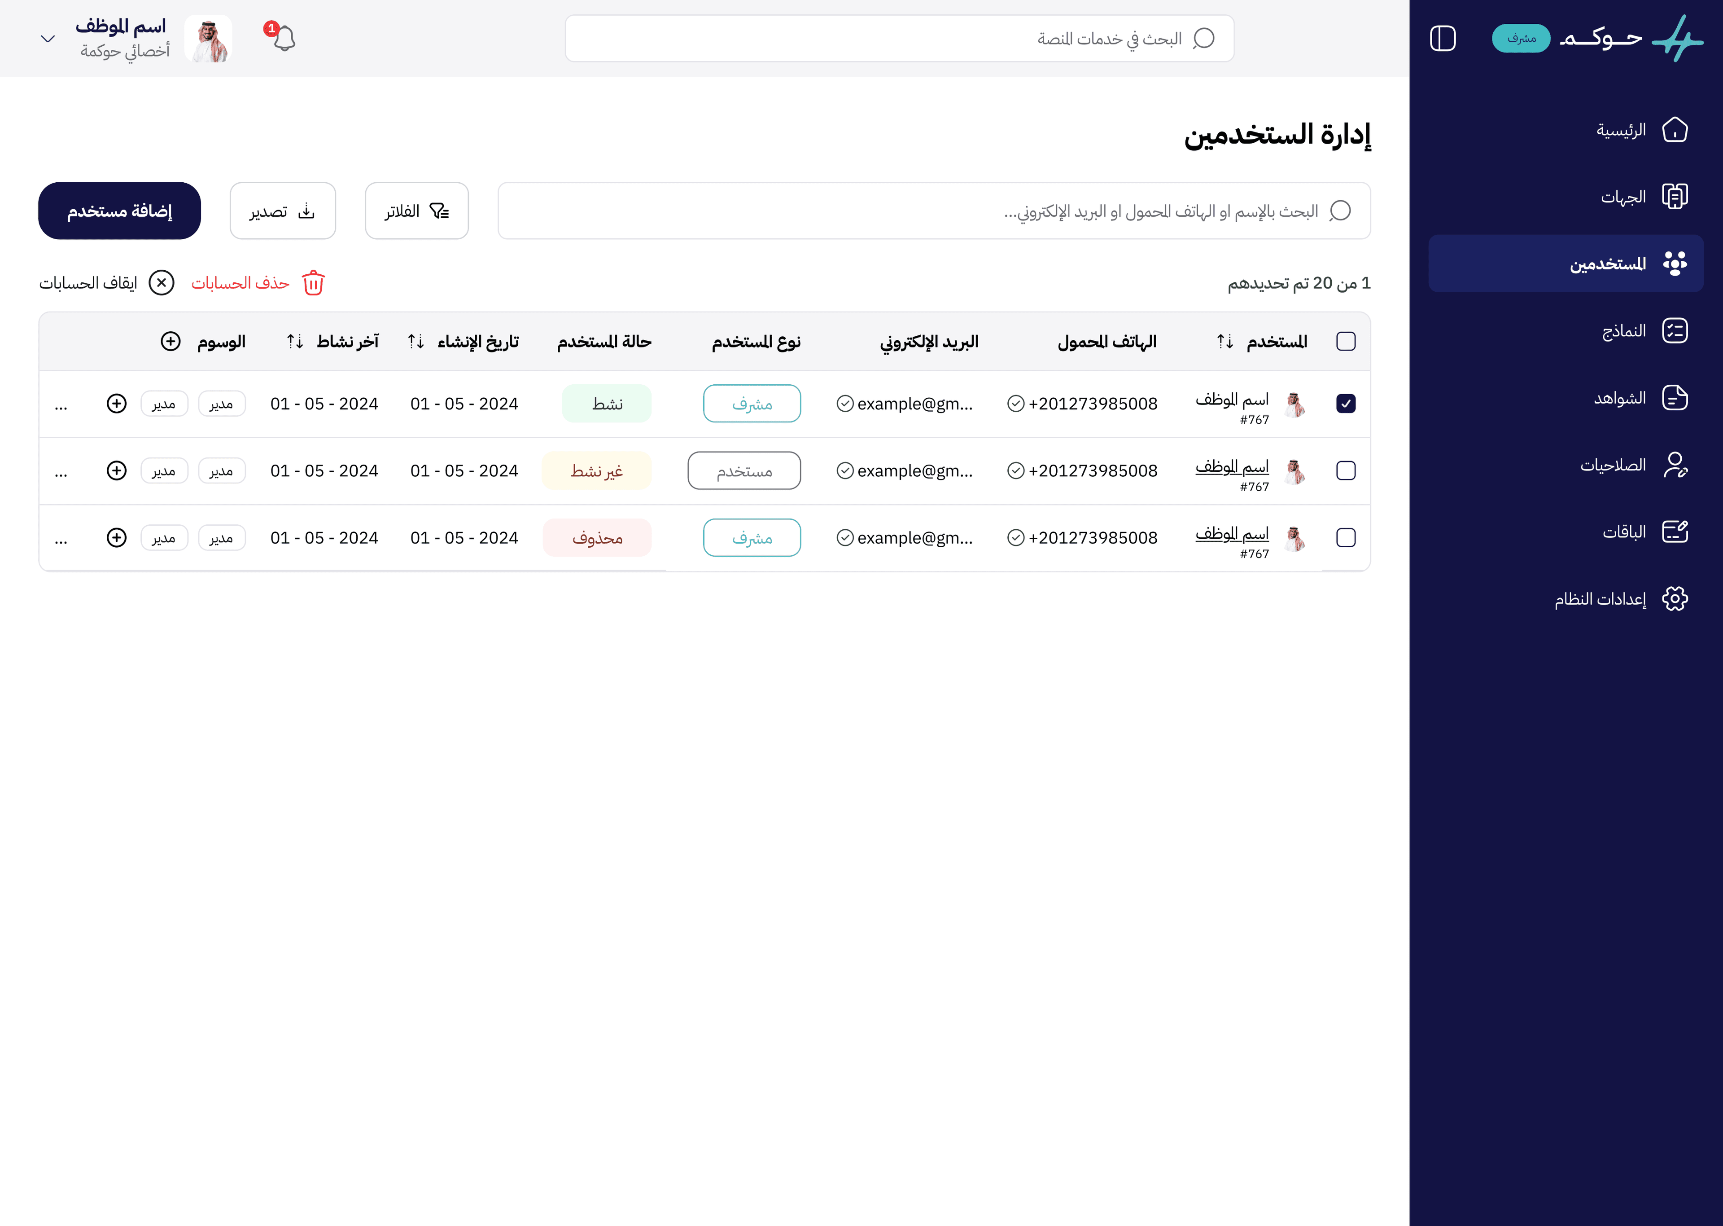Click the trash icon beside حذف الحسابات
This screenshot has width=1723, height=1226.
[313, 283]
